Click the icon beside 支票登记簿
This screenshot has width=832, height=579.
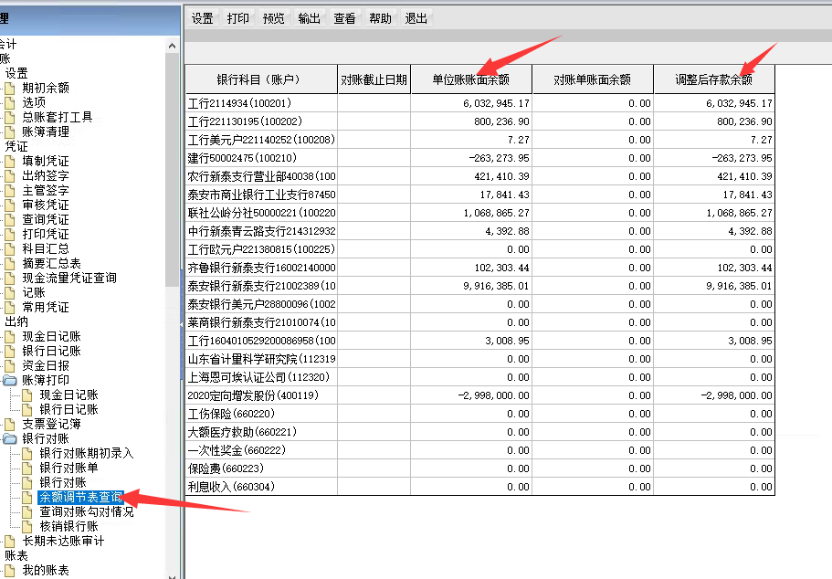(x=9, y=424)
